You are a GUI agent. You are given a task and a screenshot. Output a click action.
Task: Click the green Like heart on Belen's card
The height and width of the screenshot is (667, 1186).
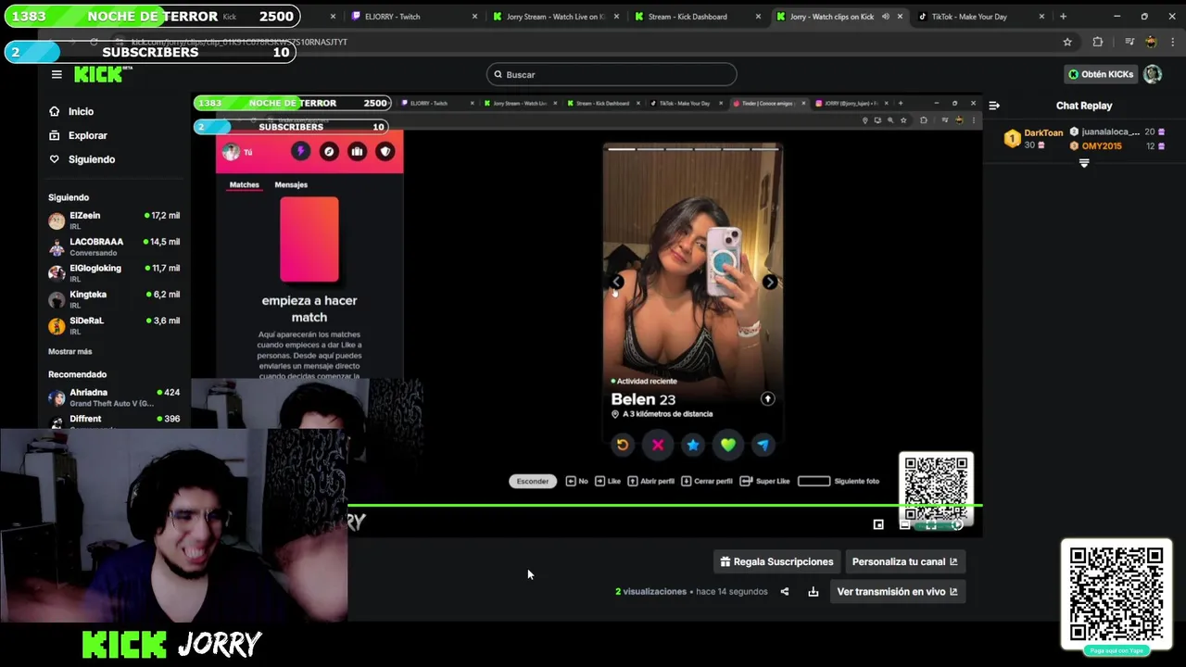coord(728,445)
